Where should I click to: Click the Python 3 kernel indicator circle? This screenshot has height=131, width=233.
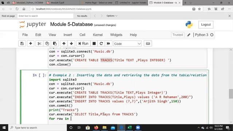pyautogui.click(x=212, y=35)
